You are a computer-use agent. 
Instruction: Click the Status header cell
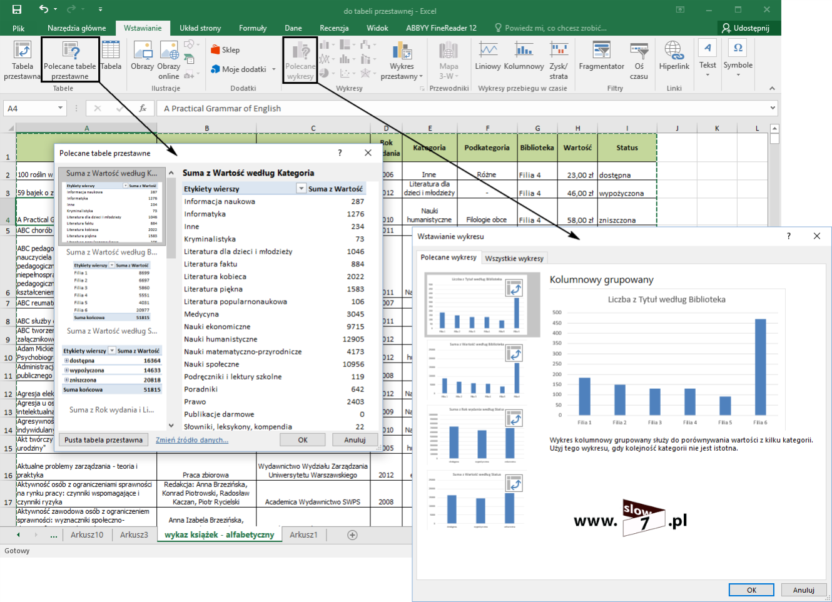click(627, 148)
